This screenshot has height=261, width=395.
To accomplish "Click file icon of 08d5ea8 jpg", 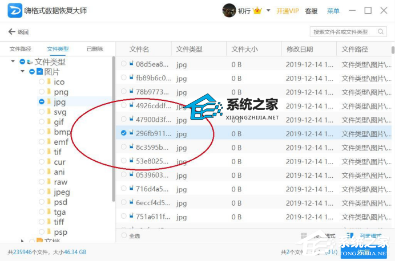I will [131, 64].
